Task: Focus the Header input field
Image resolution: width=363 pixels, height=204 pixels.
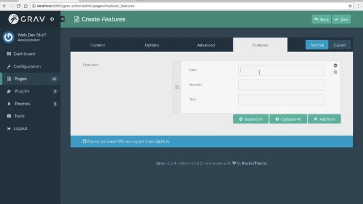Action: (x=281, y=85)
